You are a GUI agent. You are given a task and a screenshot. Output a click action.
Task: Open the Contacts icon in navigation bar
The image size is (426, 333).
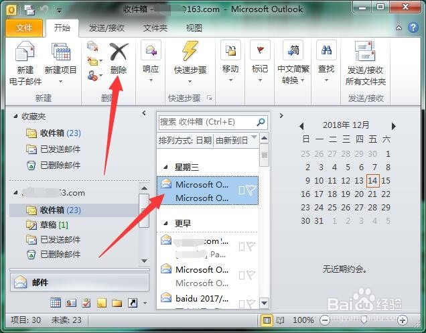71,303
